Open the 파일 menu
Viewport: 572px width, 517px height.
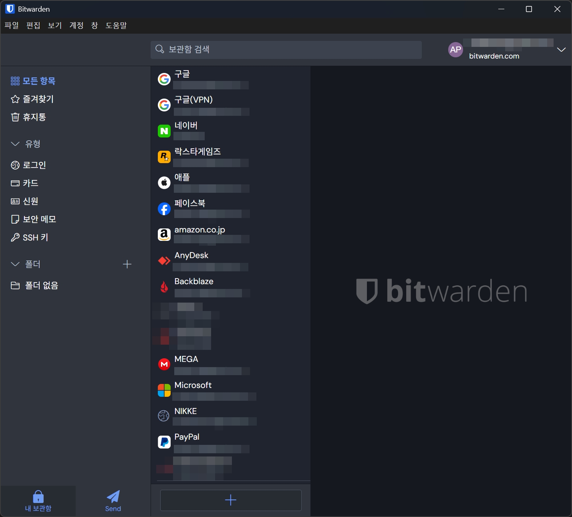[12, 25]
